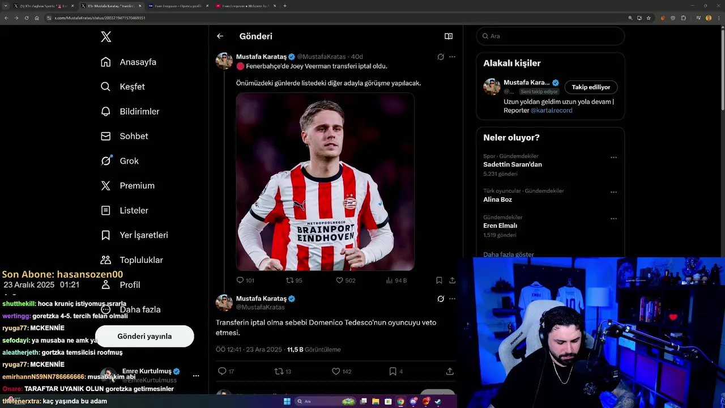Open options for Sadettin Saran'dan trend
Screen dimensions: 725x408
613,158
